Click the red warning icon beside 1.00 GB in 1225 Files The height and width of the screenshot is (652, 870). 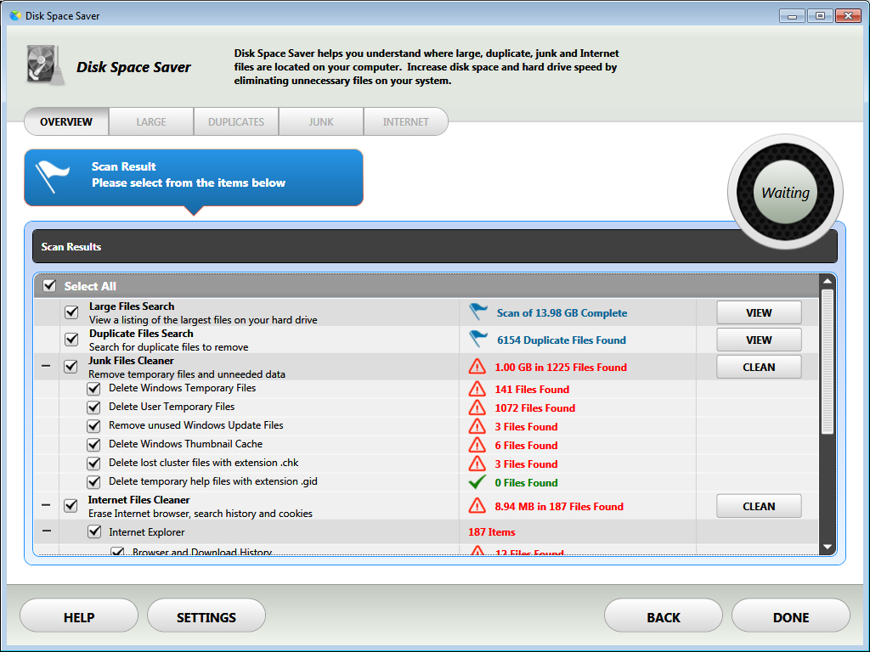click(477, 367)
